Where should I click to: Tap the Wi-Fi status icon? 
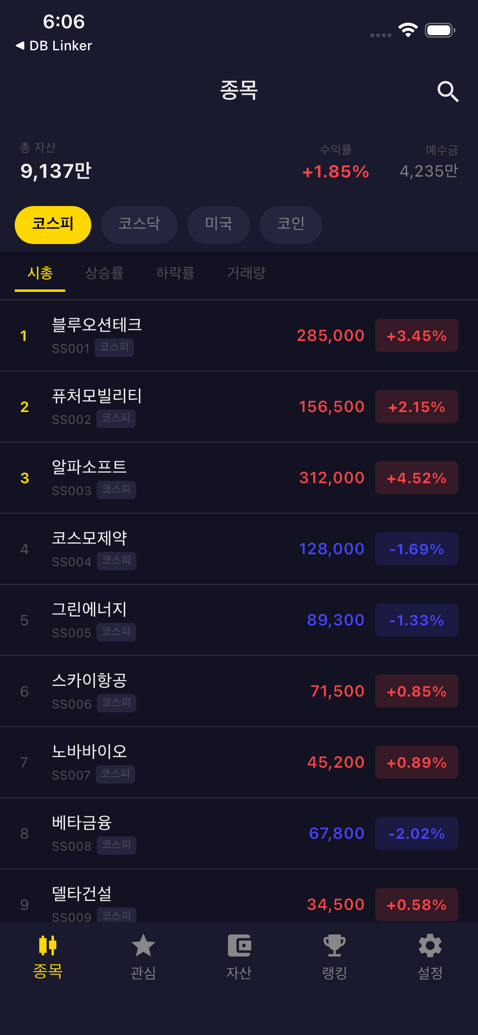click(x=408, y=30)
